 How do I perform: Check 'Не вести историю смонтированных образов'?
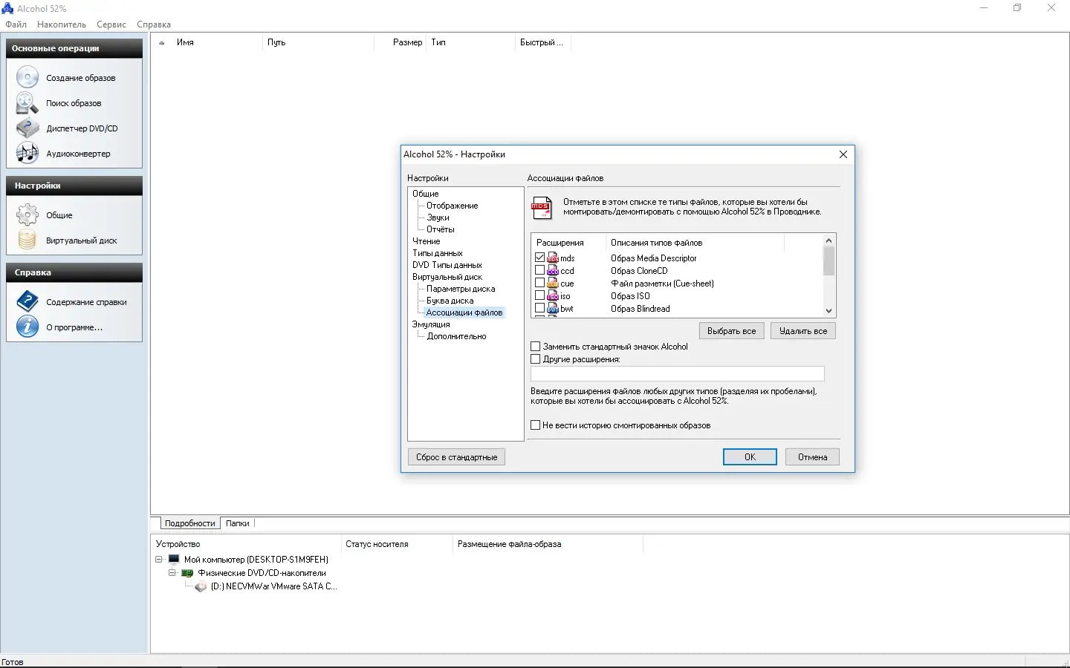536,425
